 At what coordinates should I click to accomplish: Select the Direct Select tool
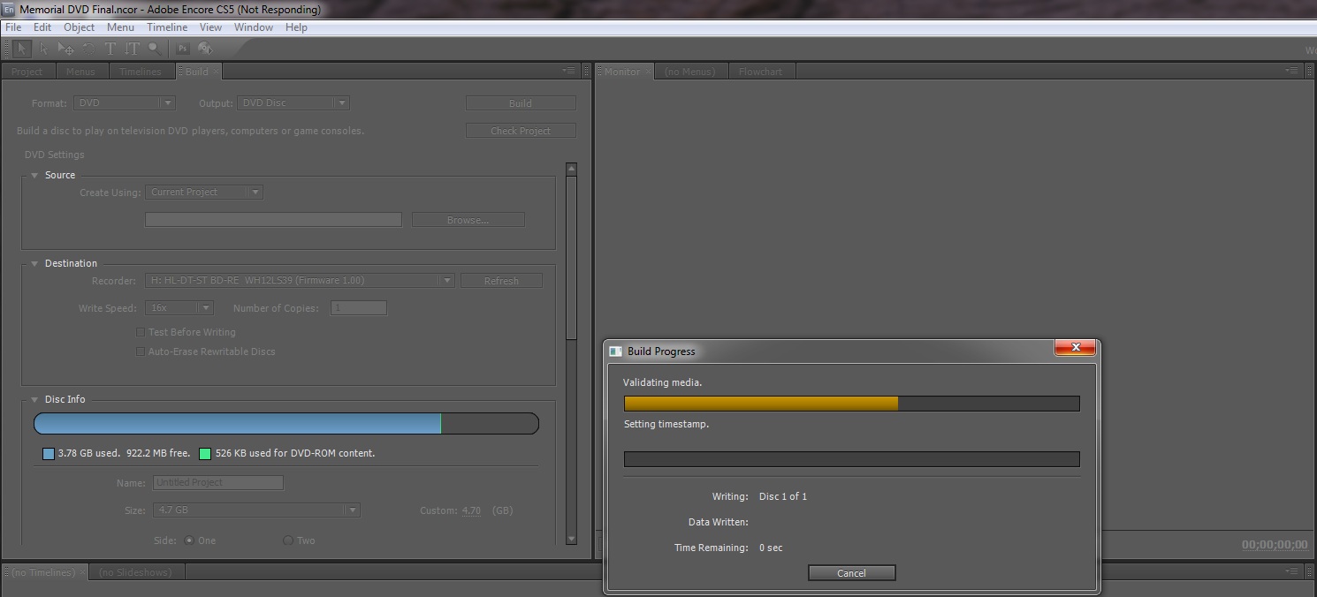click(x=43, y=49)
